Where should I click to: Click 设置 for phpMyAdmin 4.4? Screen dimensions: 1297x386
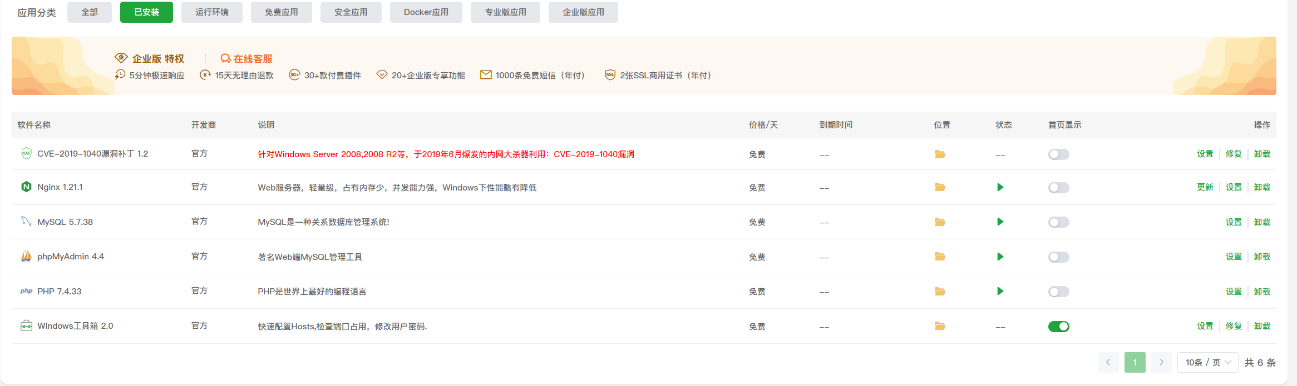1234,257
